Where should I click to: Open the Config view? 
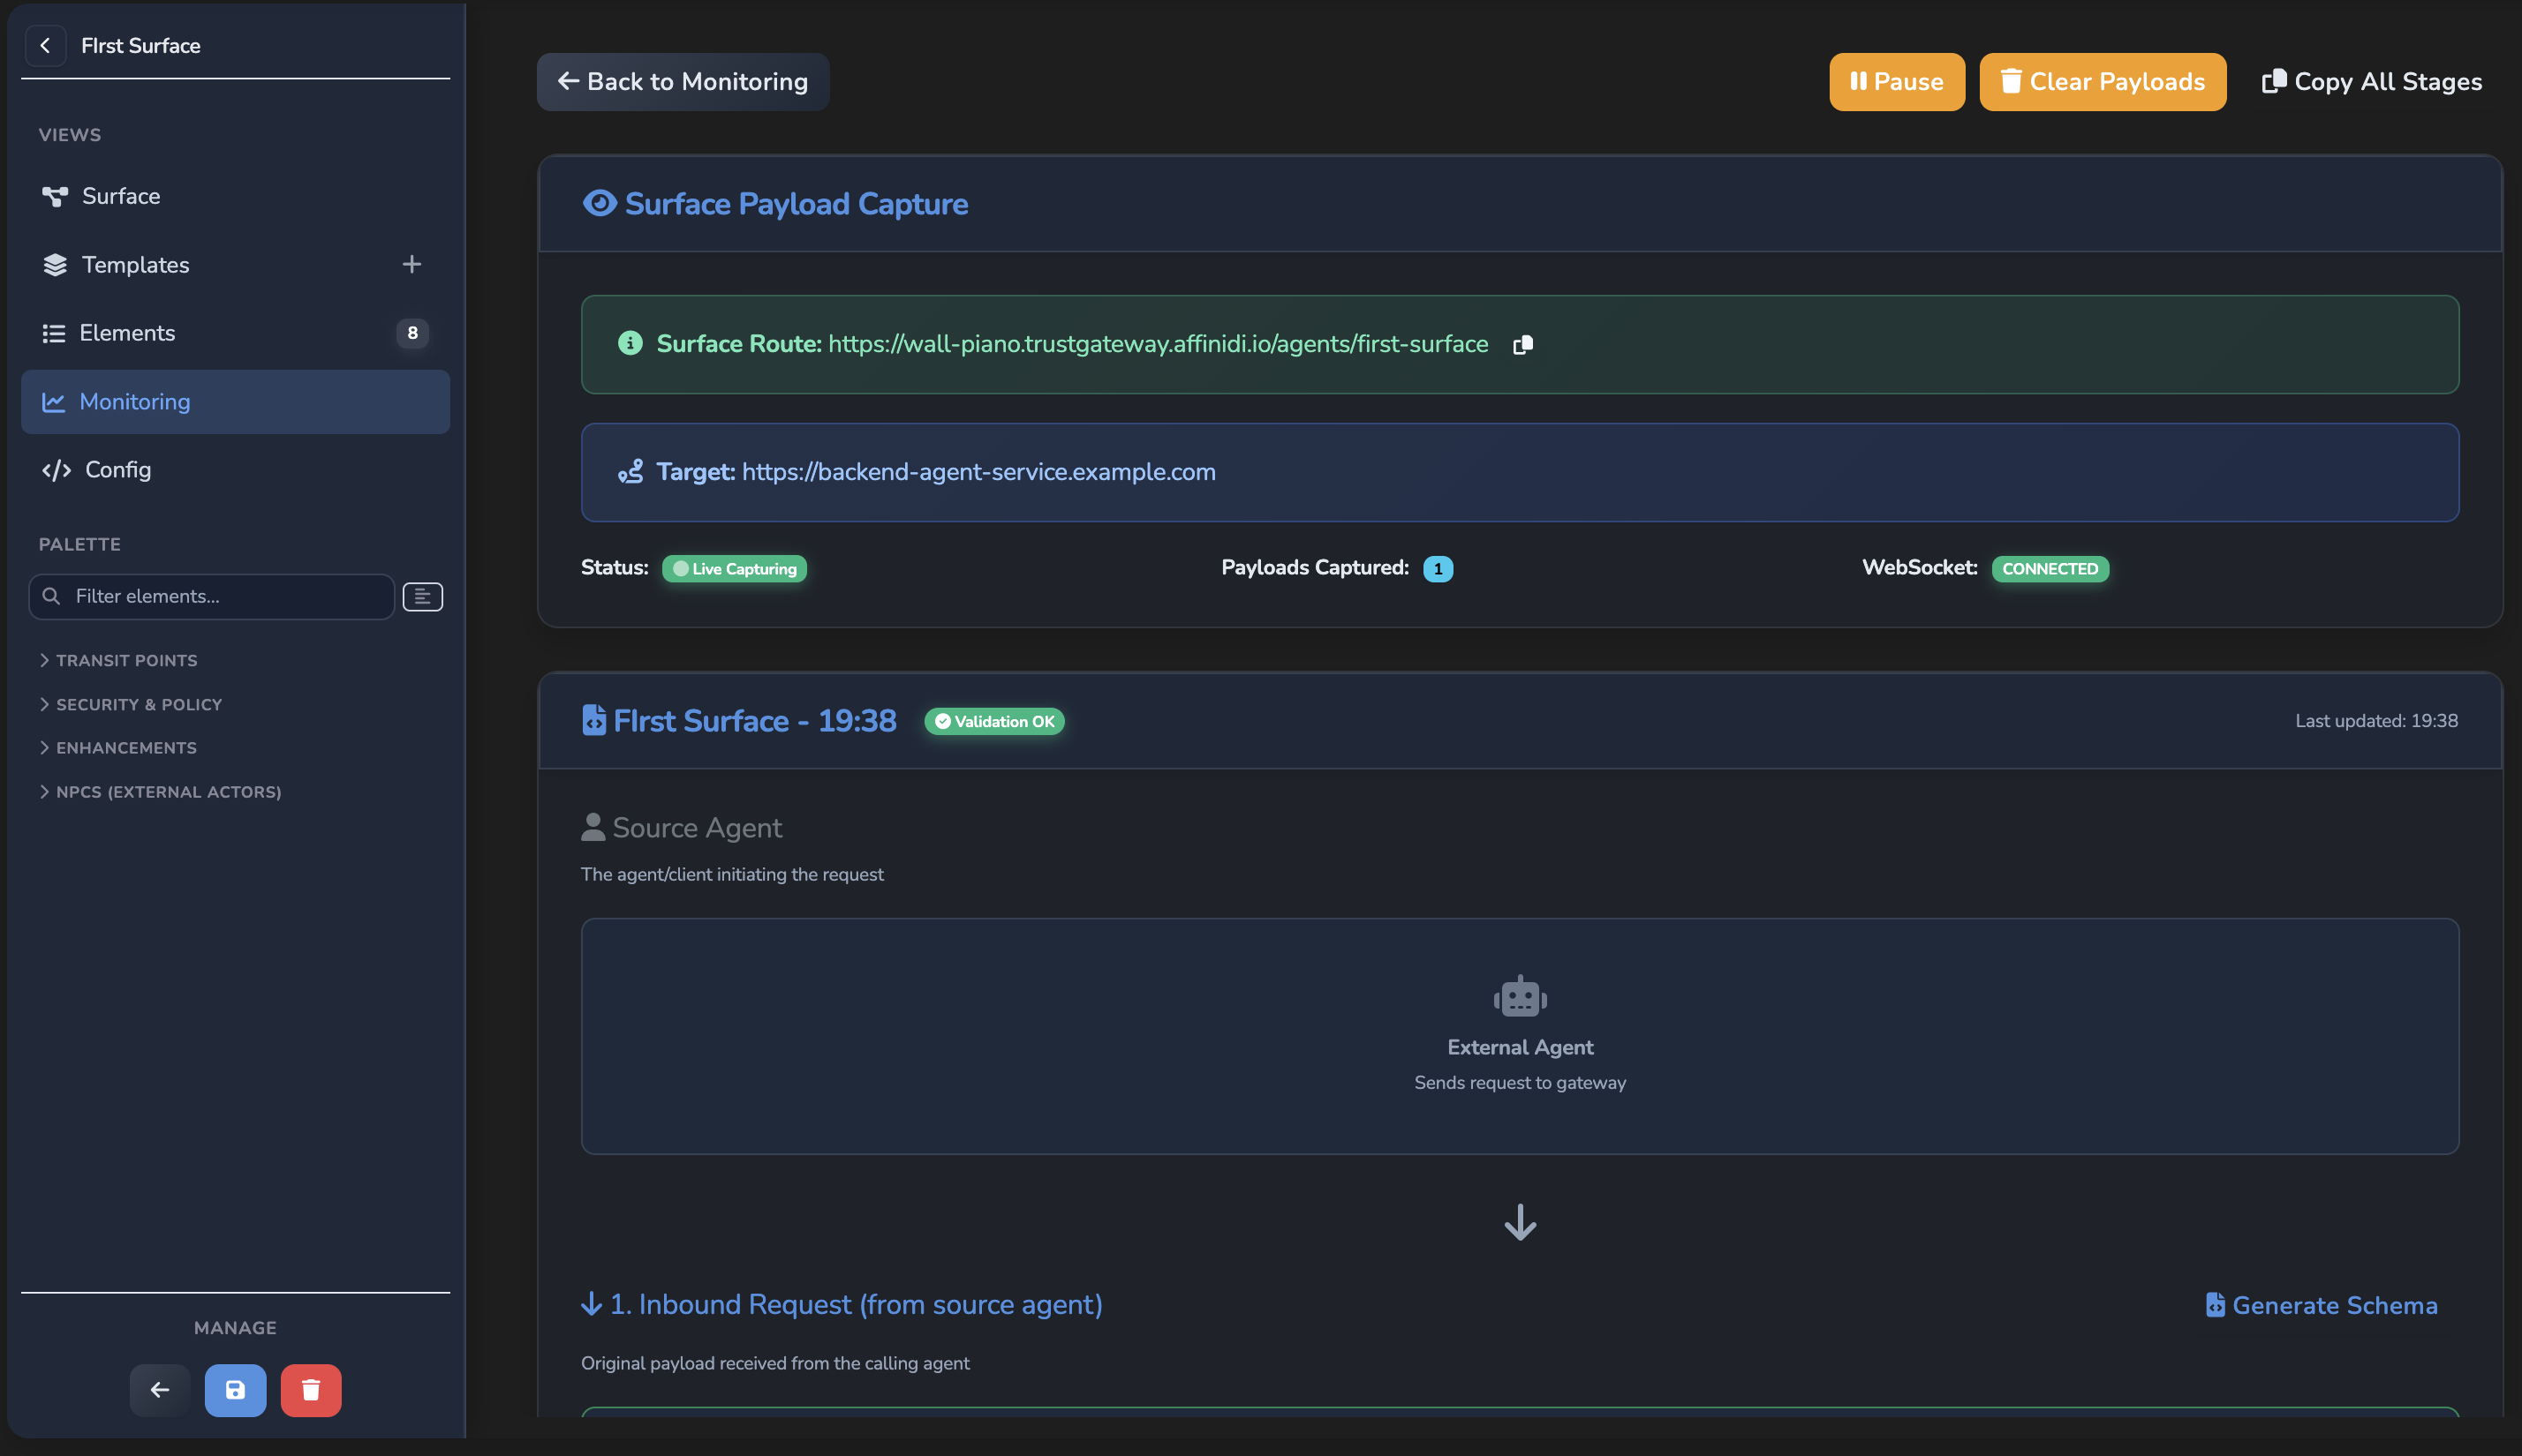pos(235,470)
